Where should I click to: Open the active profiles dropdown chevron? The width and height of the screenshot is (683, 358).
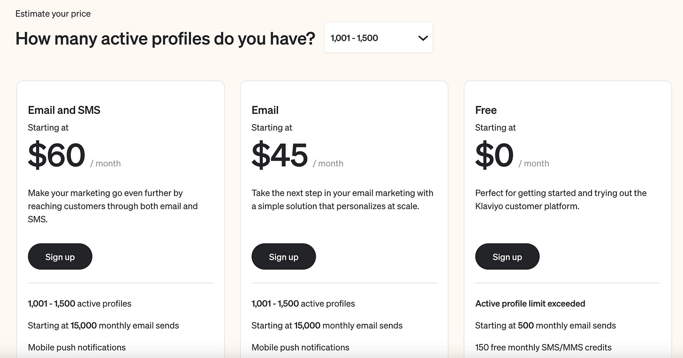pyautogui.click(x=423, y=38)
